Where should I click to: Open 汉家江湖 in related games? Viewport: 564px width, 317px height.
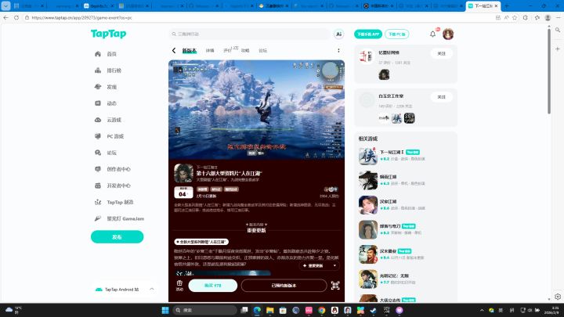click(406, 205)
